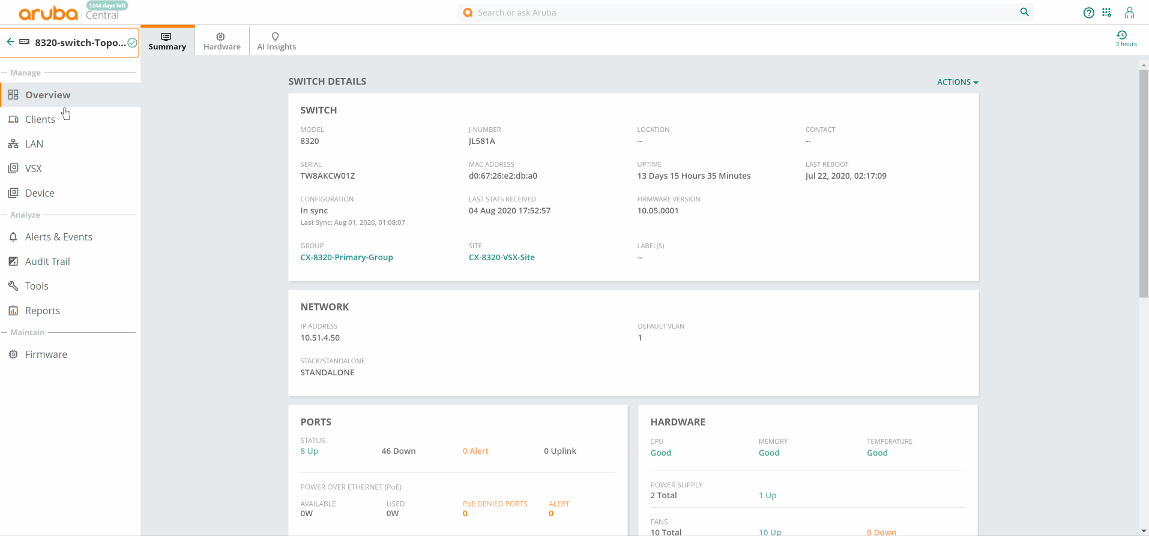Image resolution: width=1149 pixels, height=536 pixels.
Task: Open VSX in the sidebar
Action: coord(70,168)
